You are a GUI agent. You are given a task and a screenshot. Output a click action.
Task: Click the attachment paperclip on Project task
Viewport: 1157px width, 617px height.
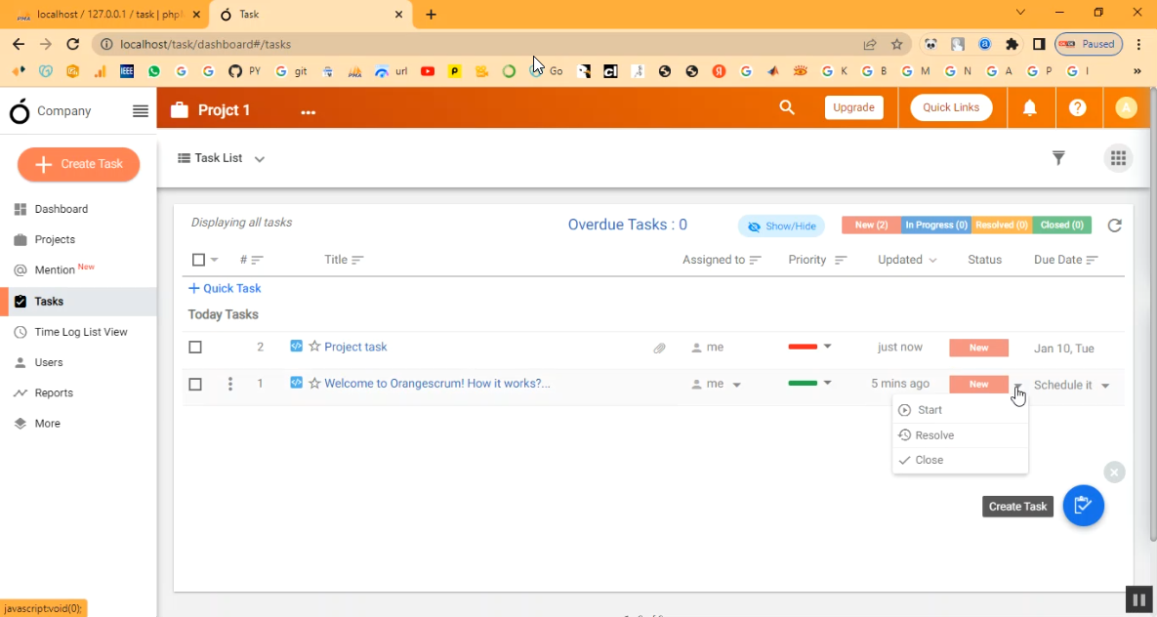click(x=660, y=348)
